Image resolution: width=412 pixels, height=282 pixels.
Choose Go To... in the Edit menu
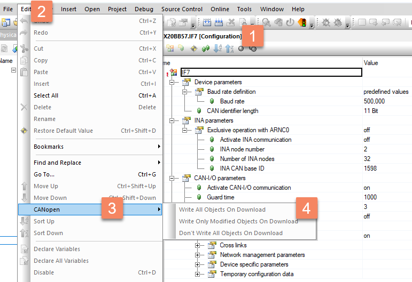(90, 174)
